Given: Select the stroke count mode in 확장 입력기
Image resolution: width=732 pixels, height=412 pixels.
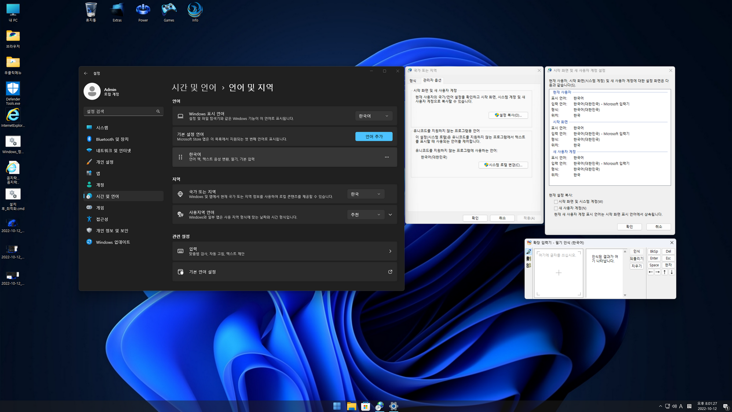Looking at the screenshot, I should 529,259.
